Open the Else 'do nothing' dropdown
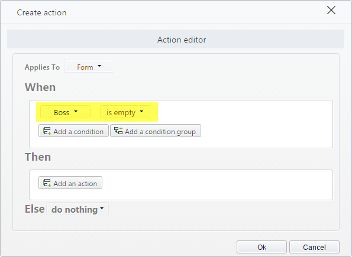352x257 pixels. pyautogui.click(x=77, y=209)
